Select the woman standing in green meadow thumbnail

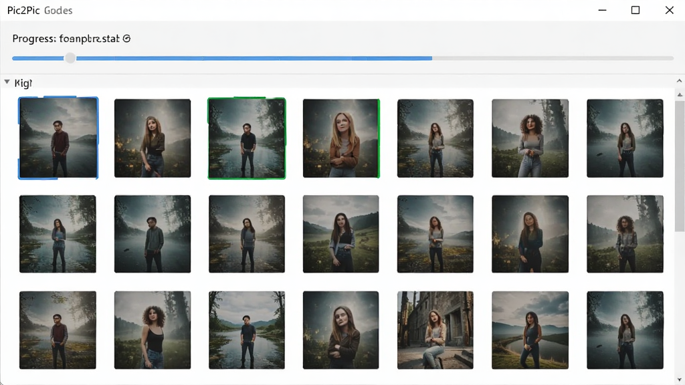pos(341,234)
